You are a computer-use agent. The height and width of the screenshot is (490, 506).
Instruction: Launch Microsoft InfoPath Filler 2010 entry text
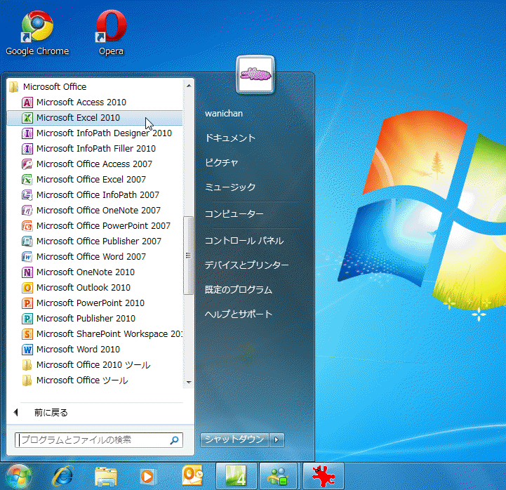pyautogui.click(x=96, y=149)
